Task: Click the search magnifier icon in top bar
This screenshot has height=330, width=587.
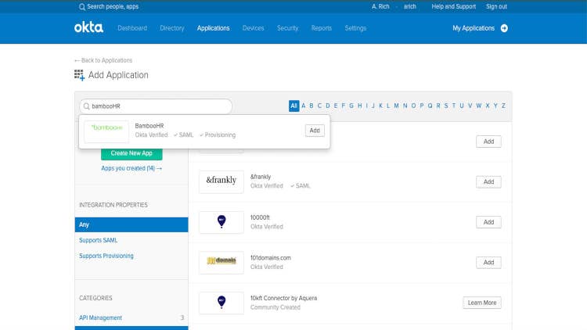Action: click(82, 6)
